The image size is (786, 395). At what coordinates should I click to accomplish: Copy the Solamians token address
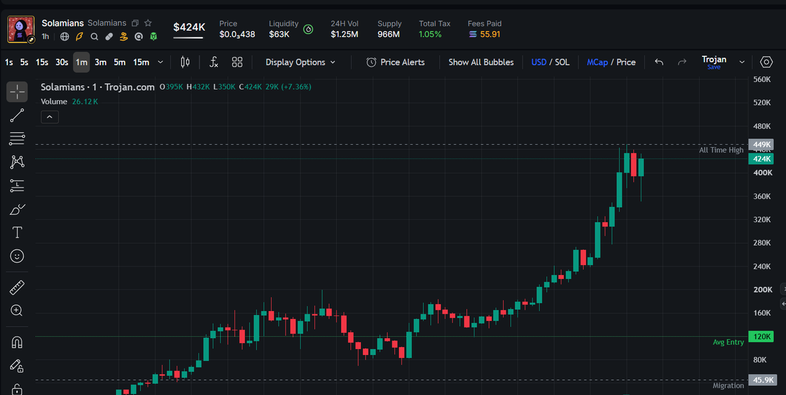click(x=136, y=23)
